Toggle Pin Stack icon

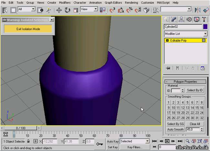pos(168,68)
